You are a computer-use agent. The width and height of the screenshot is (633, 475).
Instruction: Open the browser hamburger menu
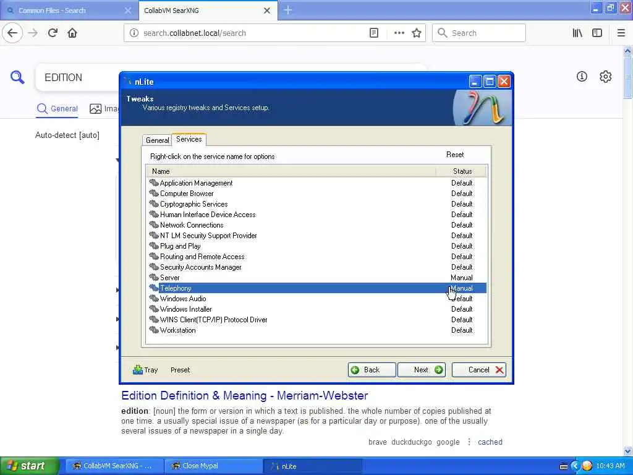621,33
